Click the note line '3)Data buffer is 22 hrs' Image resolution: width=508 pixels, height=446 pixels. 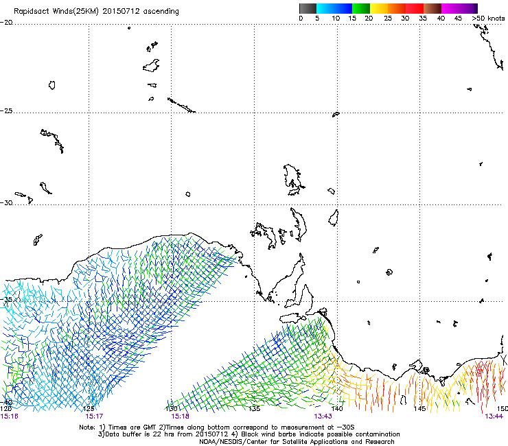pos(249,434)
